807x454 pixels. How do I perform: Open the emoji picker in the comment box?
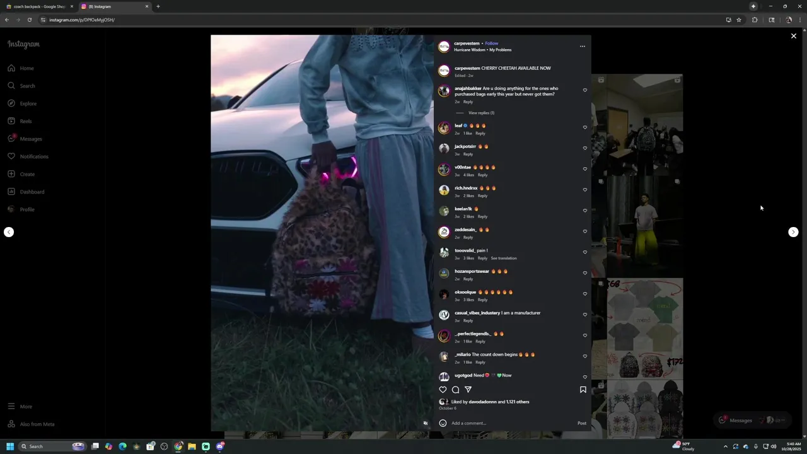[x=443, y=423]
